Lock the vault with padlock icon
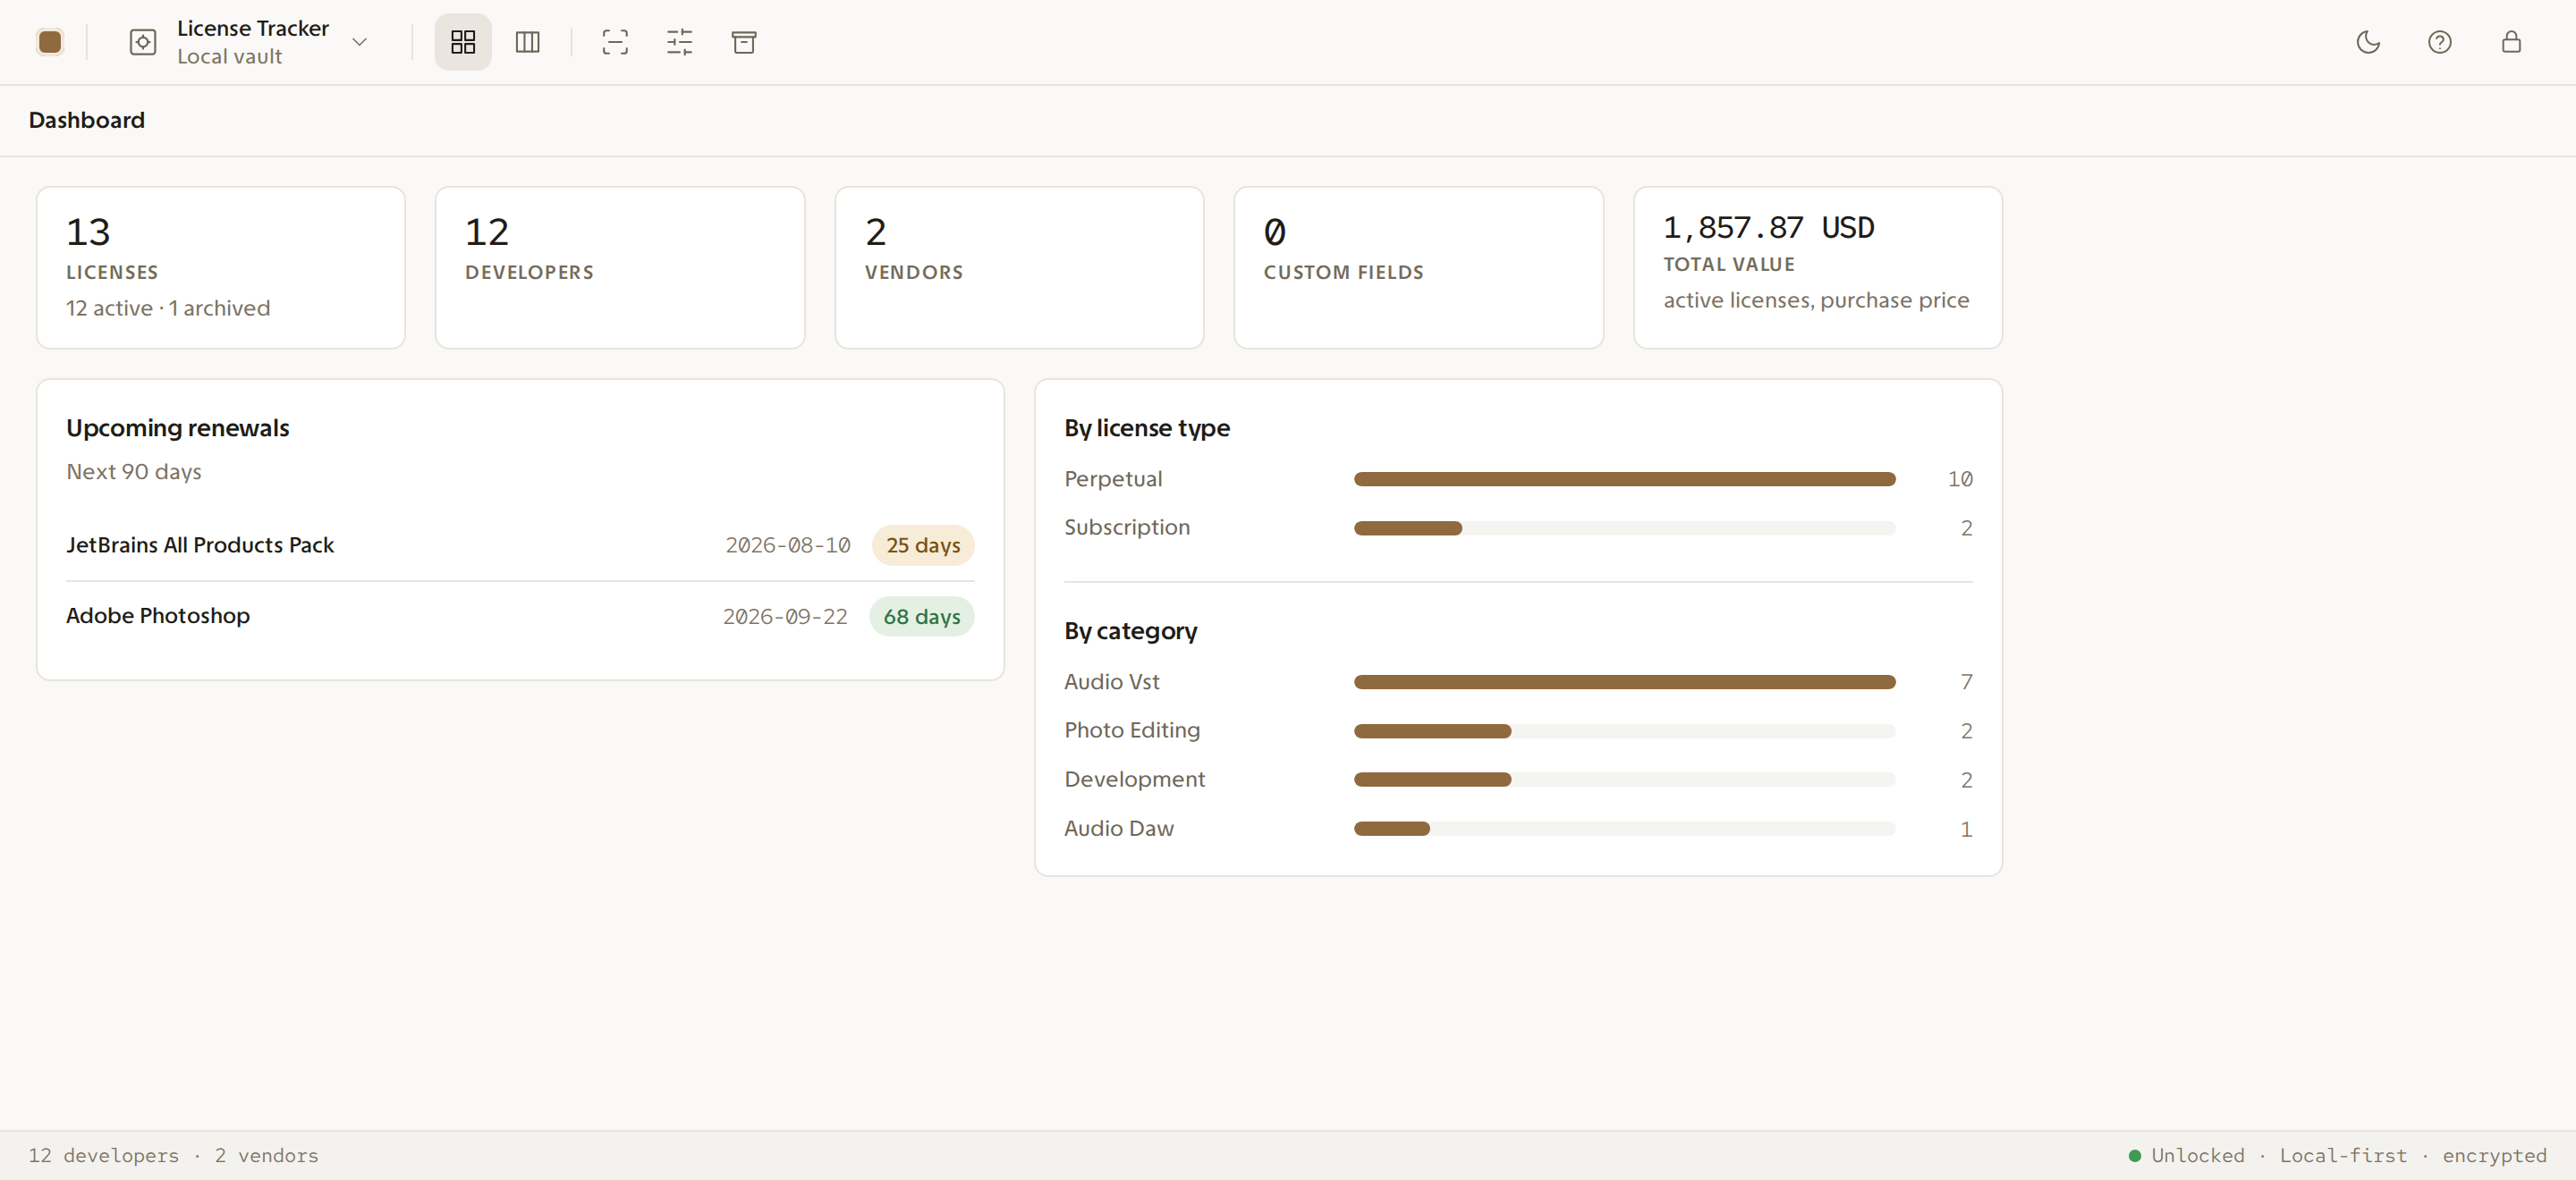The width and height of the screenshot is (2576, 1180). coord(2511,42)
